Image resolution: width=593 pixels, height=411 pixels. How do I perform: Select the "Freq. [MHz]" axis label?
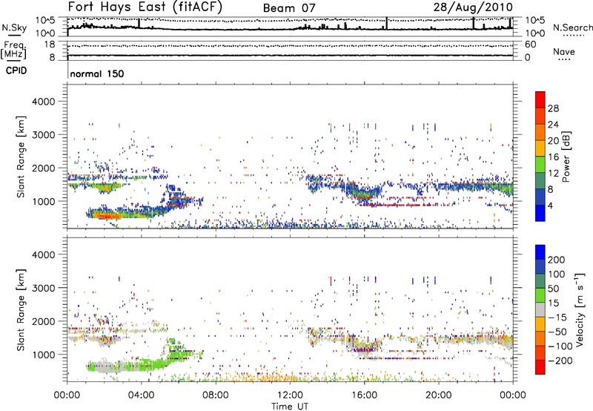13,50
